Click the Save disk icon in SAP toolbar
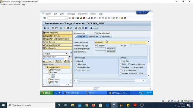 tap(73, 18)
